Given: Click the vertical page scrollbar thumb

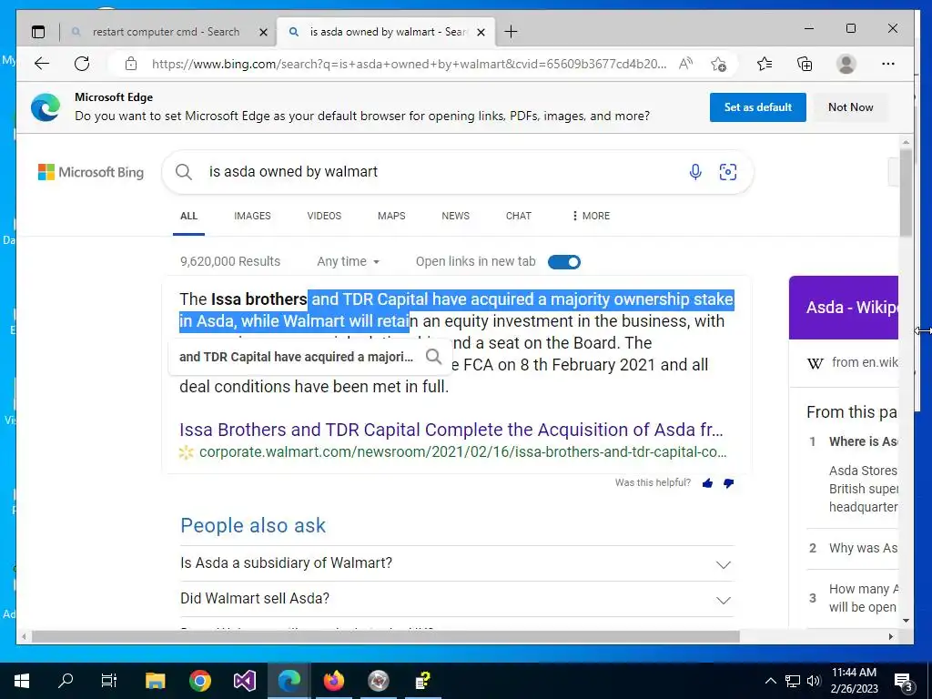Looking at the screenshot, I should (906, 193).
